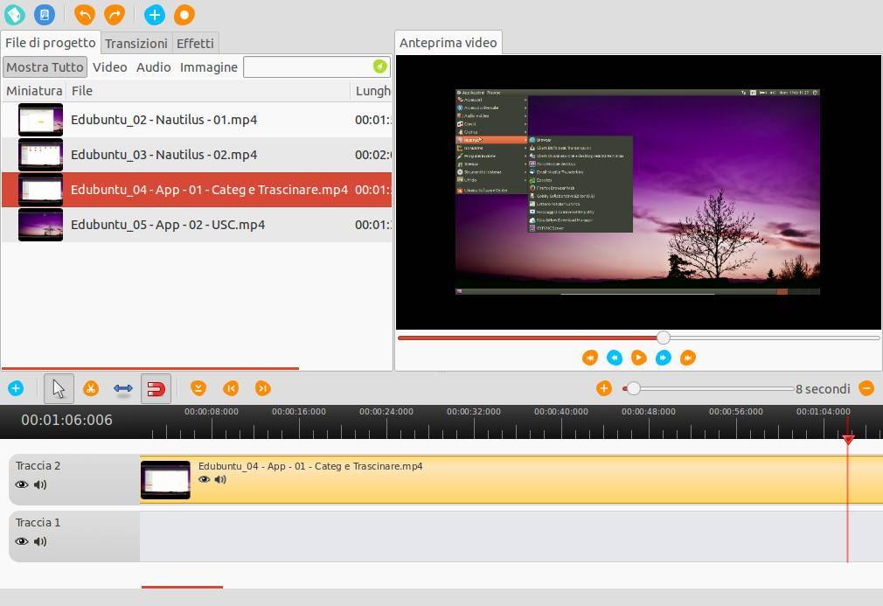This screenshot has width=883, height=606.
Task: Select the pointer arrow tool
Action: 59,388
